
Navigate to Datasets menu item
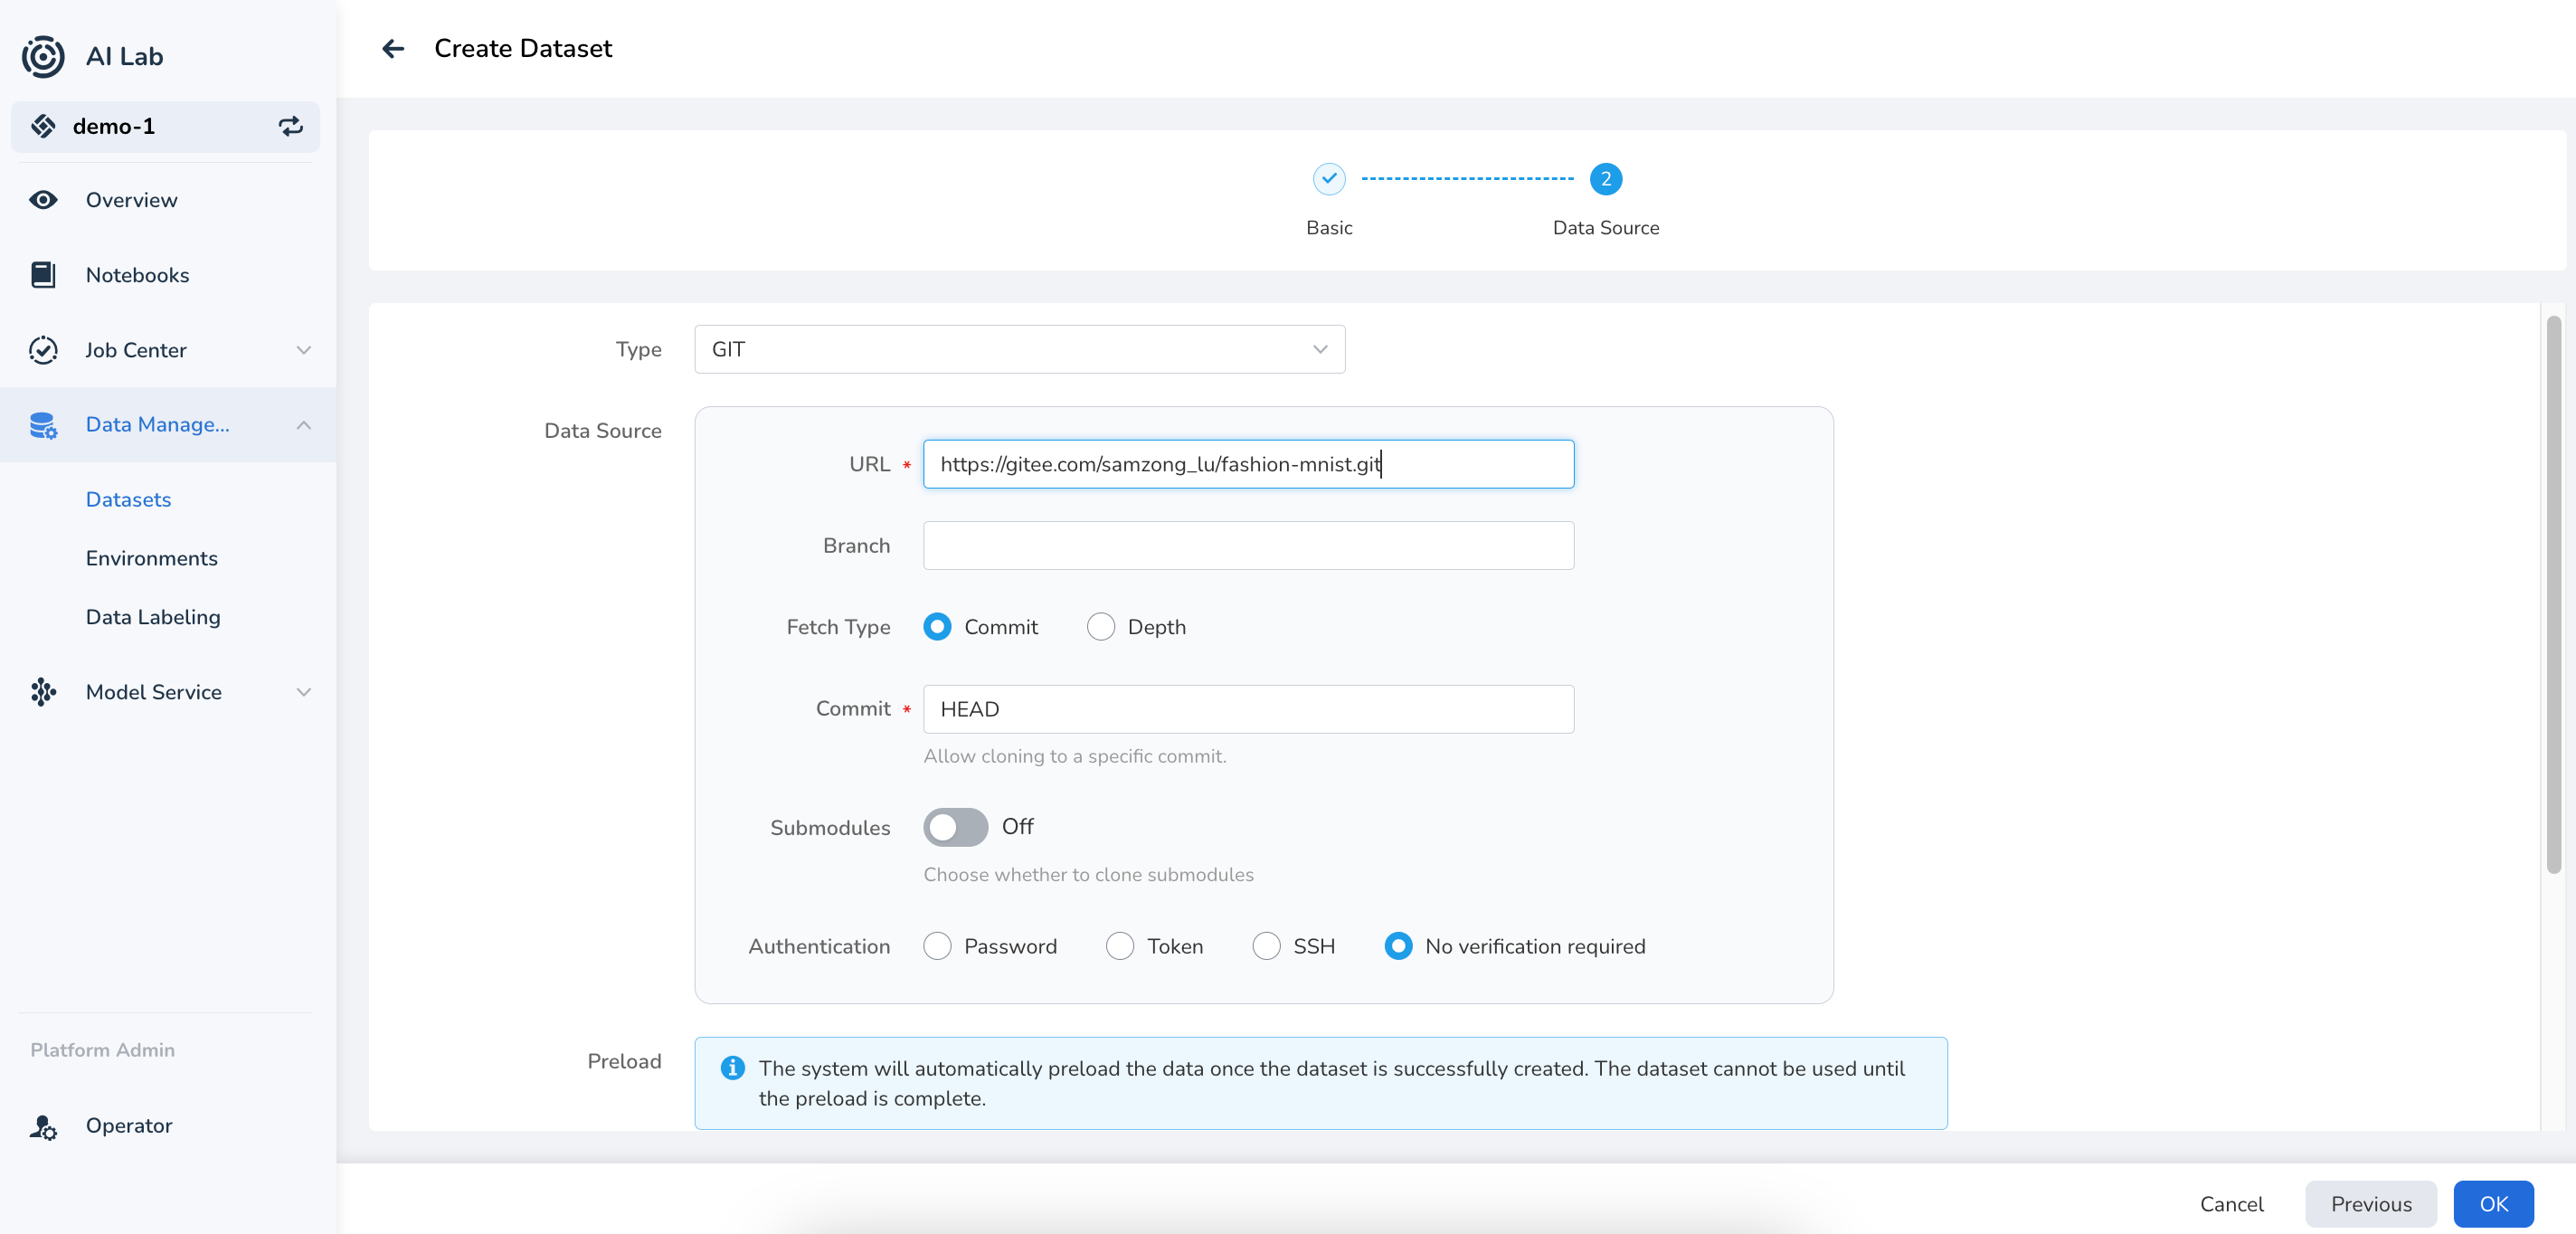(x=128, y=498)
